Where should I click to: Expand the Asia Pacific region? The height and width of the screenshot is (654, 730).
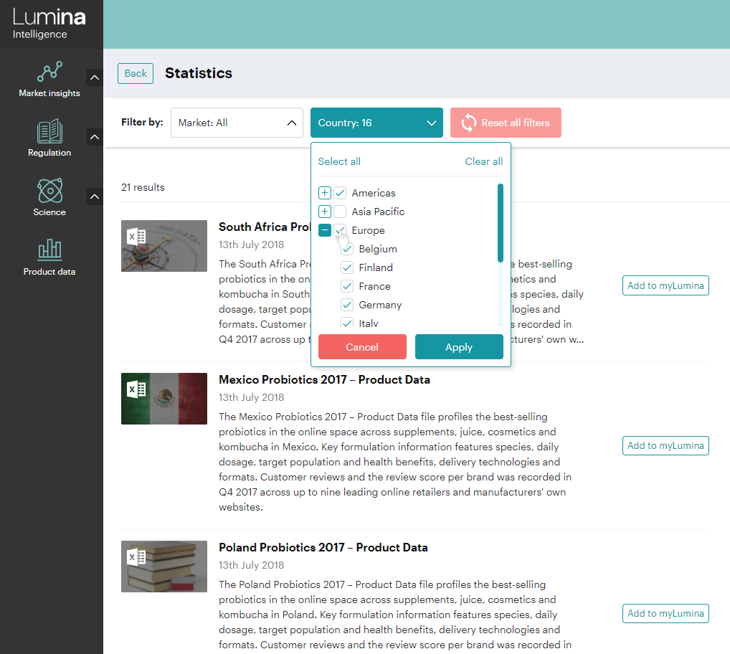point(325,212)
